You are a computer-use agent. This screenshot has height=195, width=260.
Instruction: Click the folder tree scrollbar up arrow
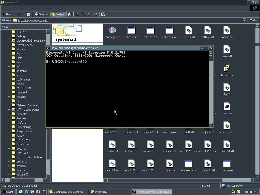pyautogui.click(x=48, y=32)
